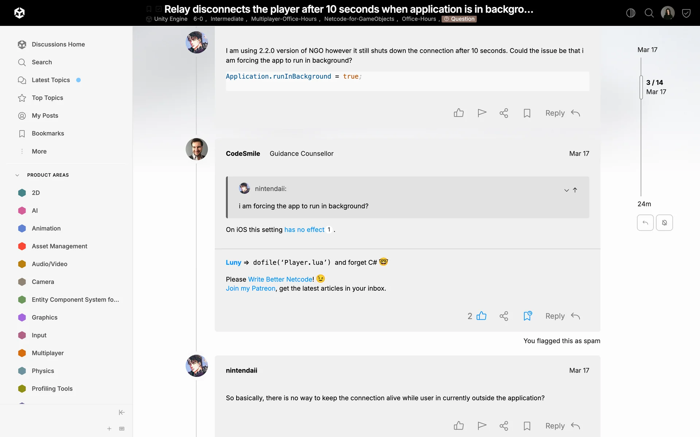Click the timeline scroller handle at 3/14
The image size is (700, 437).
click(641, 87)
